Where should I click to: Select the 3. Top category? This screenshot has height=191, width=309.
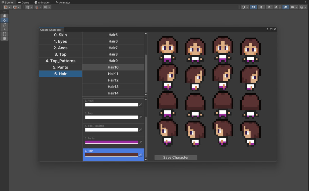tap(61, 54)
